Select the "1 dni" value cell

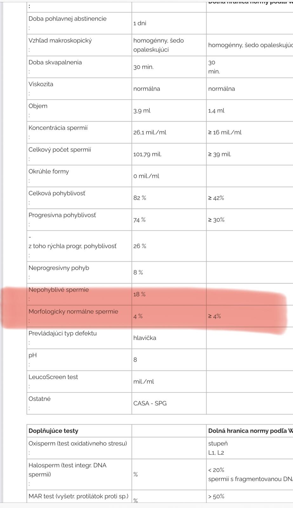pos(140,23)
